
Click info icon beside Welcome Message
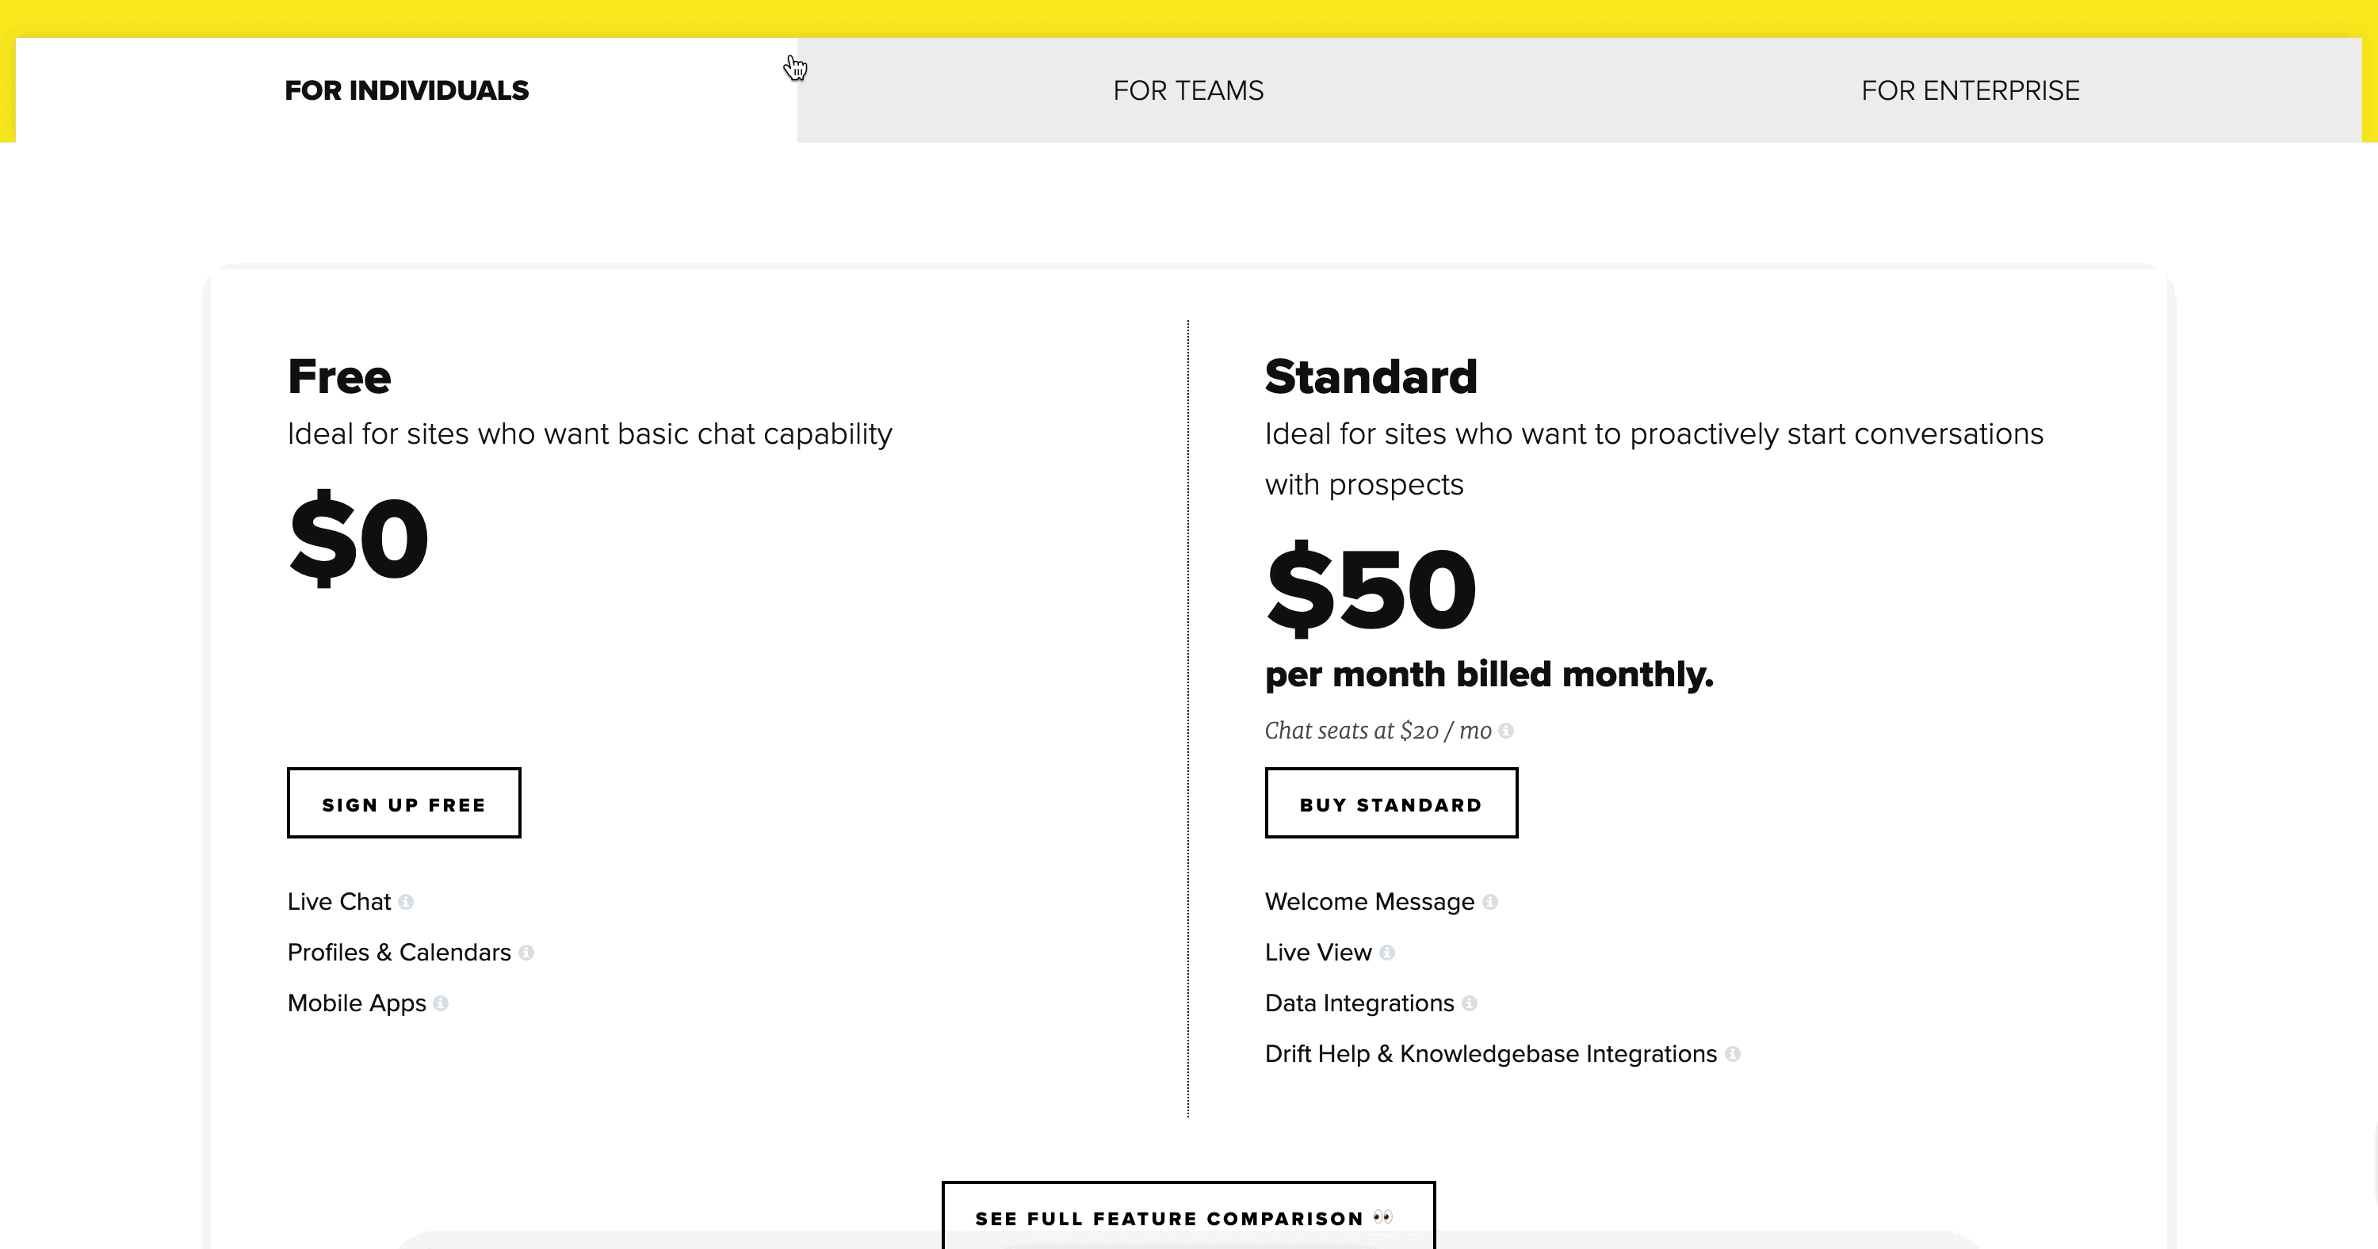tap(1490, 902)
